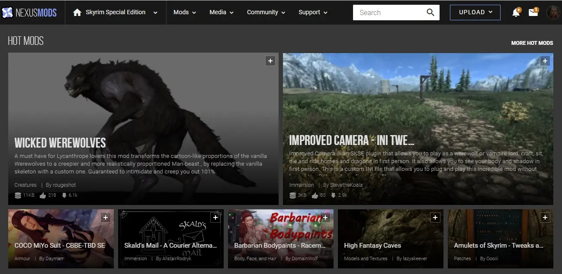Open the messages envelope icon

click(533, 13)
